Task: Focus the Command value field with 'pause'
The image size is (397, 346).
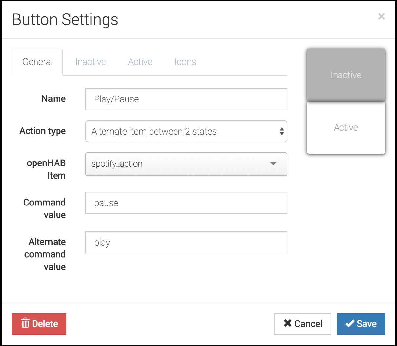Action: [186, 203]
